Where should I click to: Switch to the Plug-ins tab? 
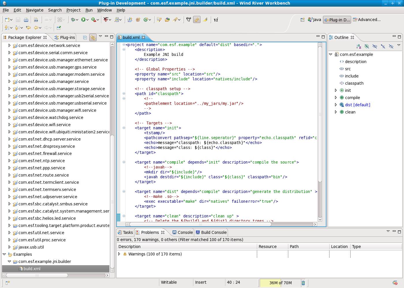64,37
